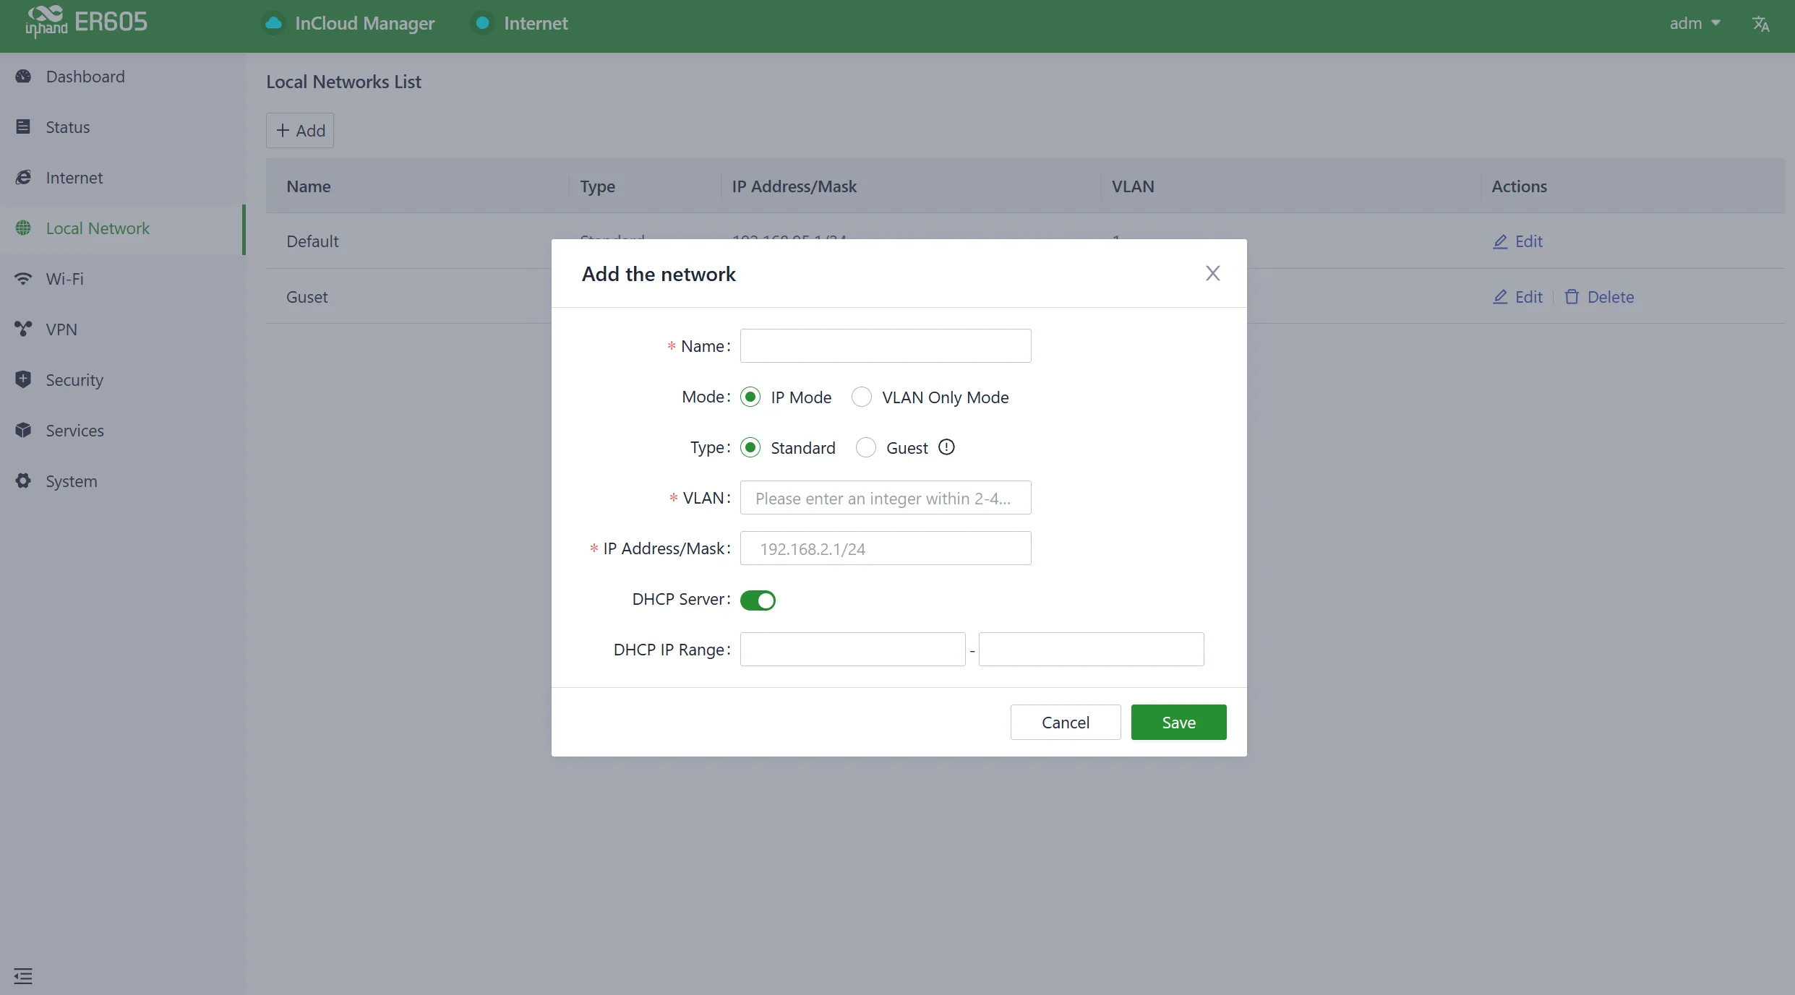Click the Internet status dot icon
Image resolution: width=1795 pixels, height=995 pixels.
pos(482,23)
